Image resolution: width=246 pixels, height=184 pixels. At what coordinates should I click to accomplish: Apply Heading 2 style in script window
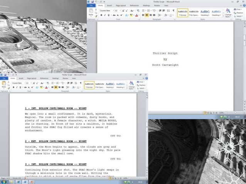click(x=120, y=85)
